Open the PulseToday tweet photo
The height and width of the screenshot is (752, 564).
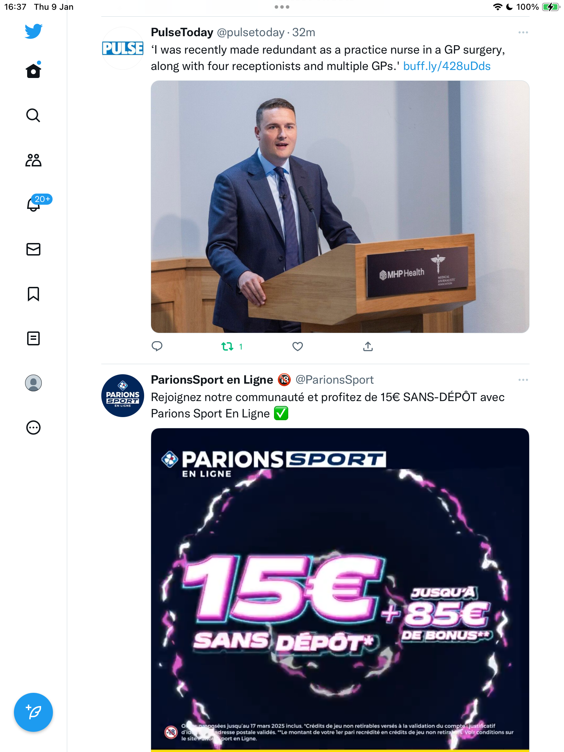(x=340, y=207)
